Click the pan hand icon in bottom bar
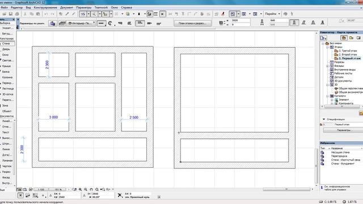Image resolution: width=363 pixels, height=204 pixels. (x=91, y=189)
